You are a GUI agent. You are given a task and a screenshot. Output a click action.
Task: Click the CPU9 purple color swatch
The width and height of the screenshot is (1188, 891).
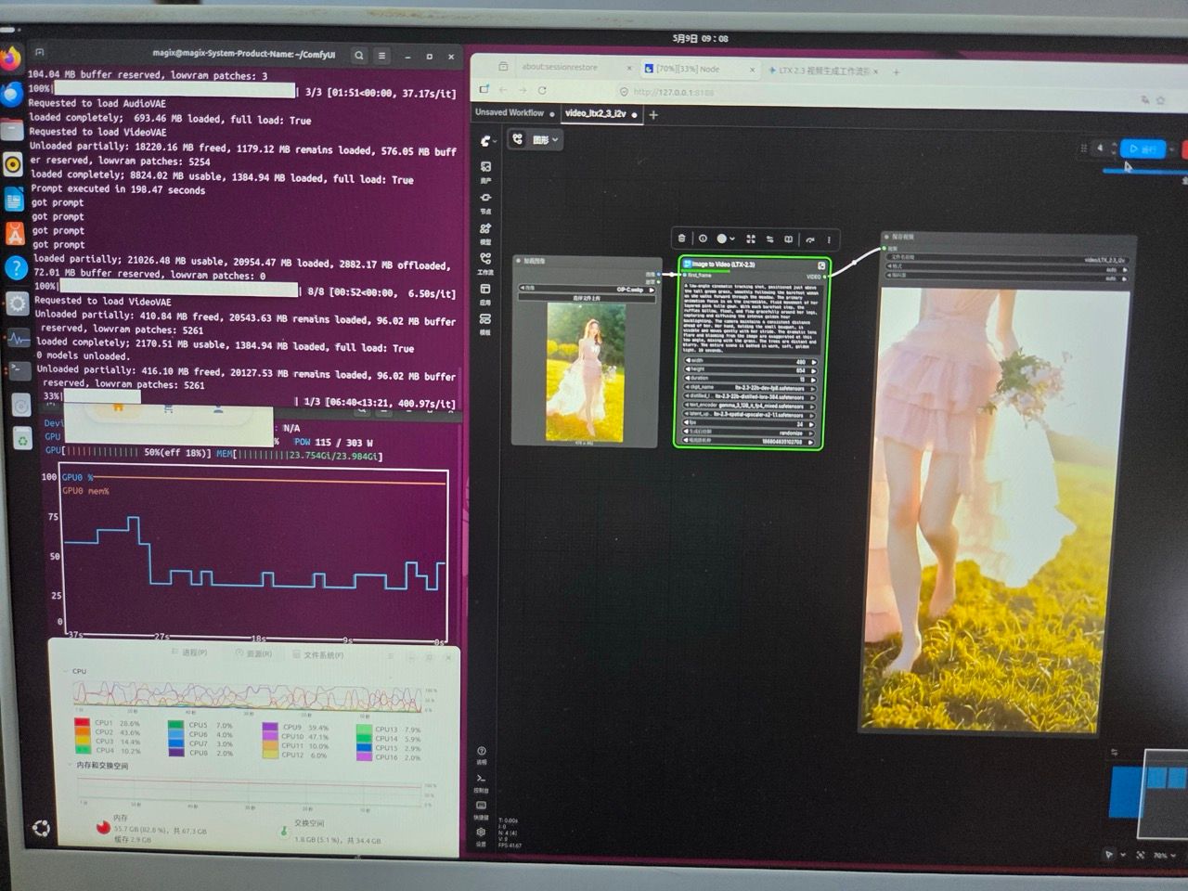(x=270, y=728)
